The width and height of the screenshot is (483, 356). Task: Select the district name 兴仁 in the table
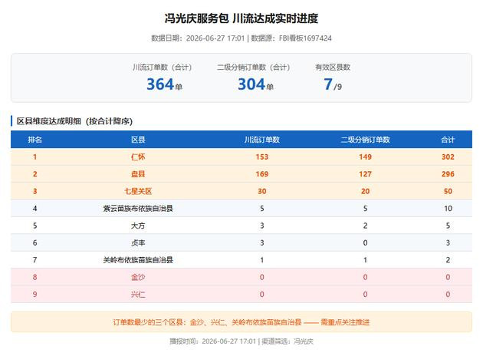tap(138, 295)
